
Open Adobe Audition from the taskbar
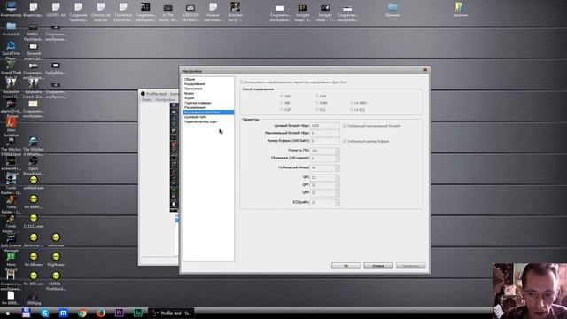tap(138, 313)
